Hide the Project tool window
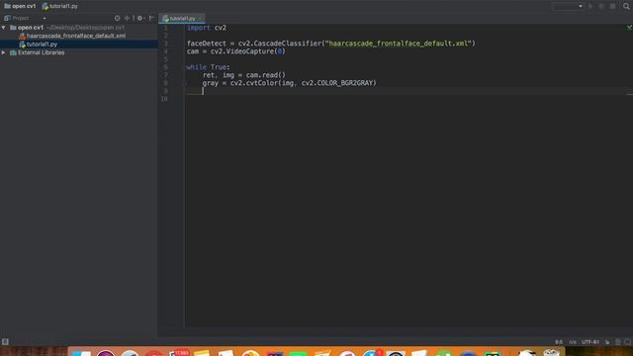Screen dimensions: 633x356 (x=151, y=18)
